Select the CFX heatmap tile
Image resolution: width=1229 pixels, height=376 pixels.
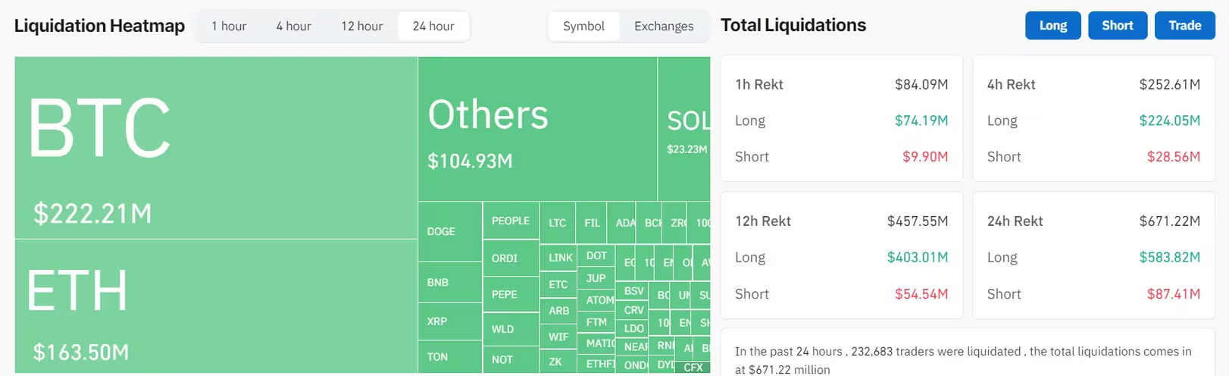[693, 367]
